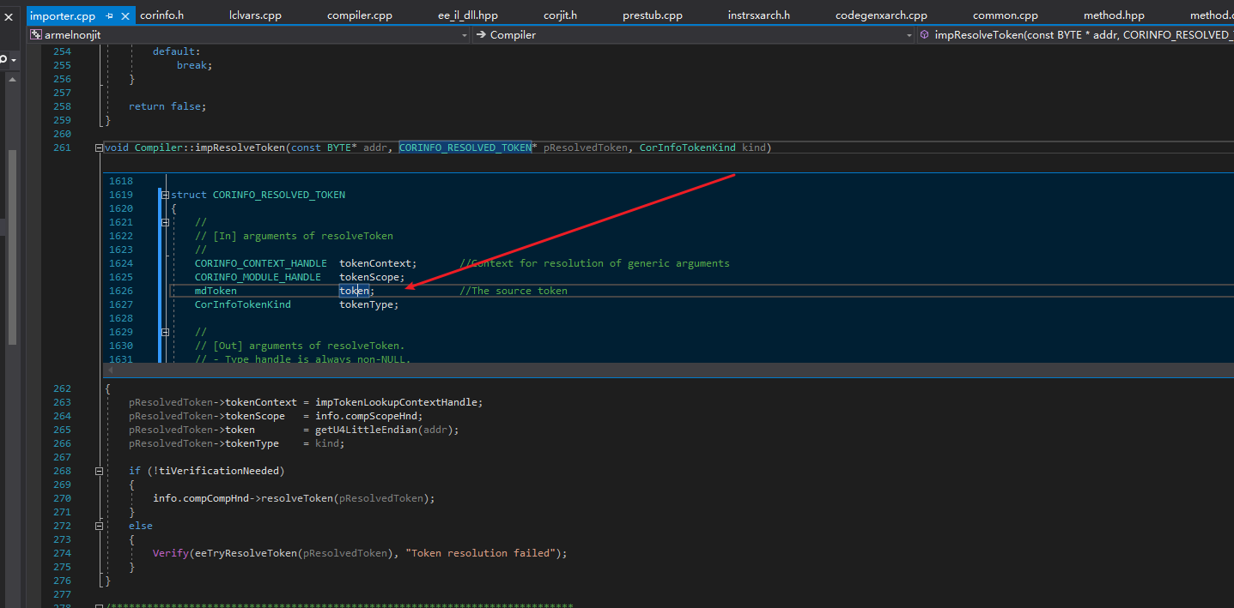This screenshot has height=608, width=1234.
Task: Open the armelnonjit project scope dropdown
Action: click(x=464, y=35)
